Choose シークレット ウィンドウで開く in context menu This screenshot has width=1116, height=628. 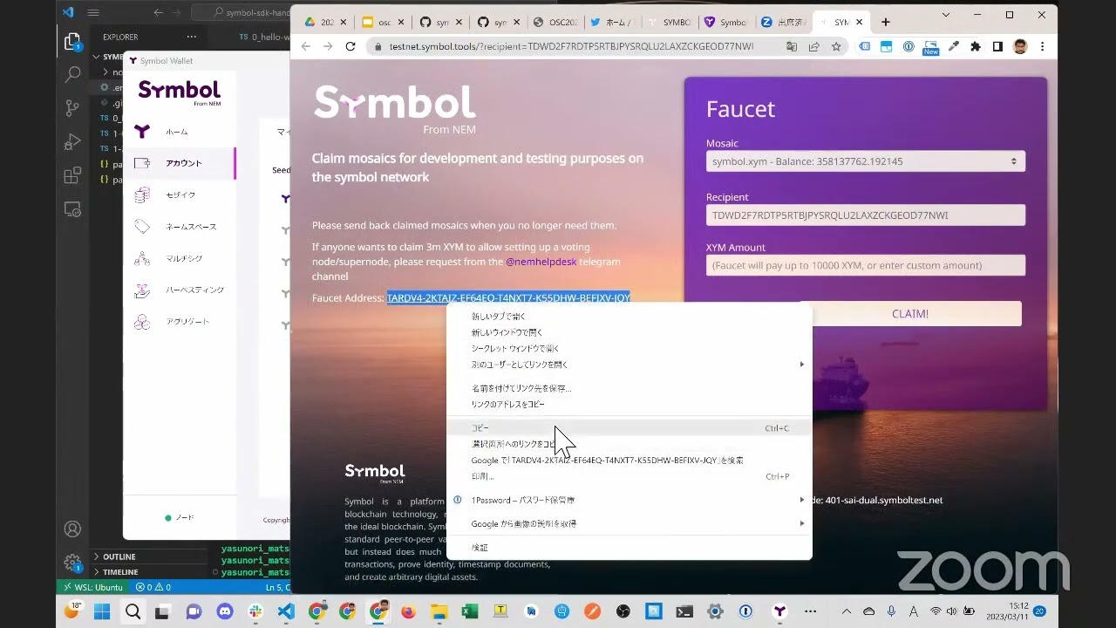[x=629, y=348]
